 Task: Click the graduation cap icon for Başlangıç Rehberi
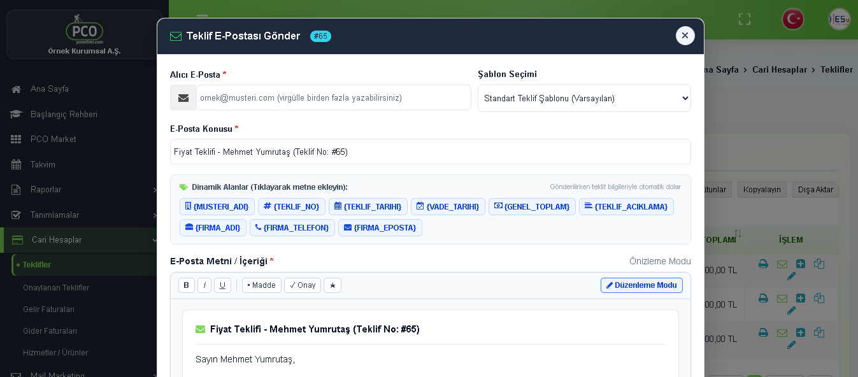(x=17, y=114)
